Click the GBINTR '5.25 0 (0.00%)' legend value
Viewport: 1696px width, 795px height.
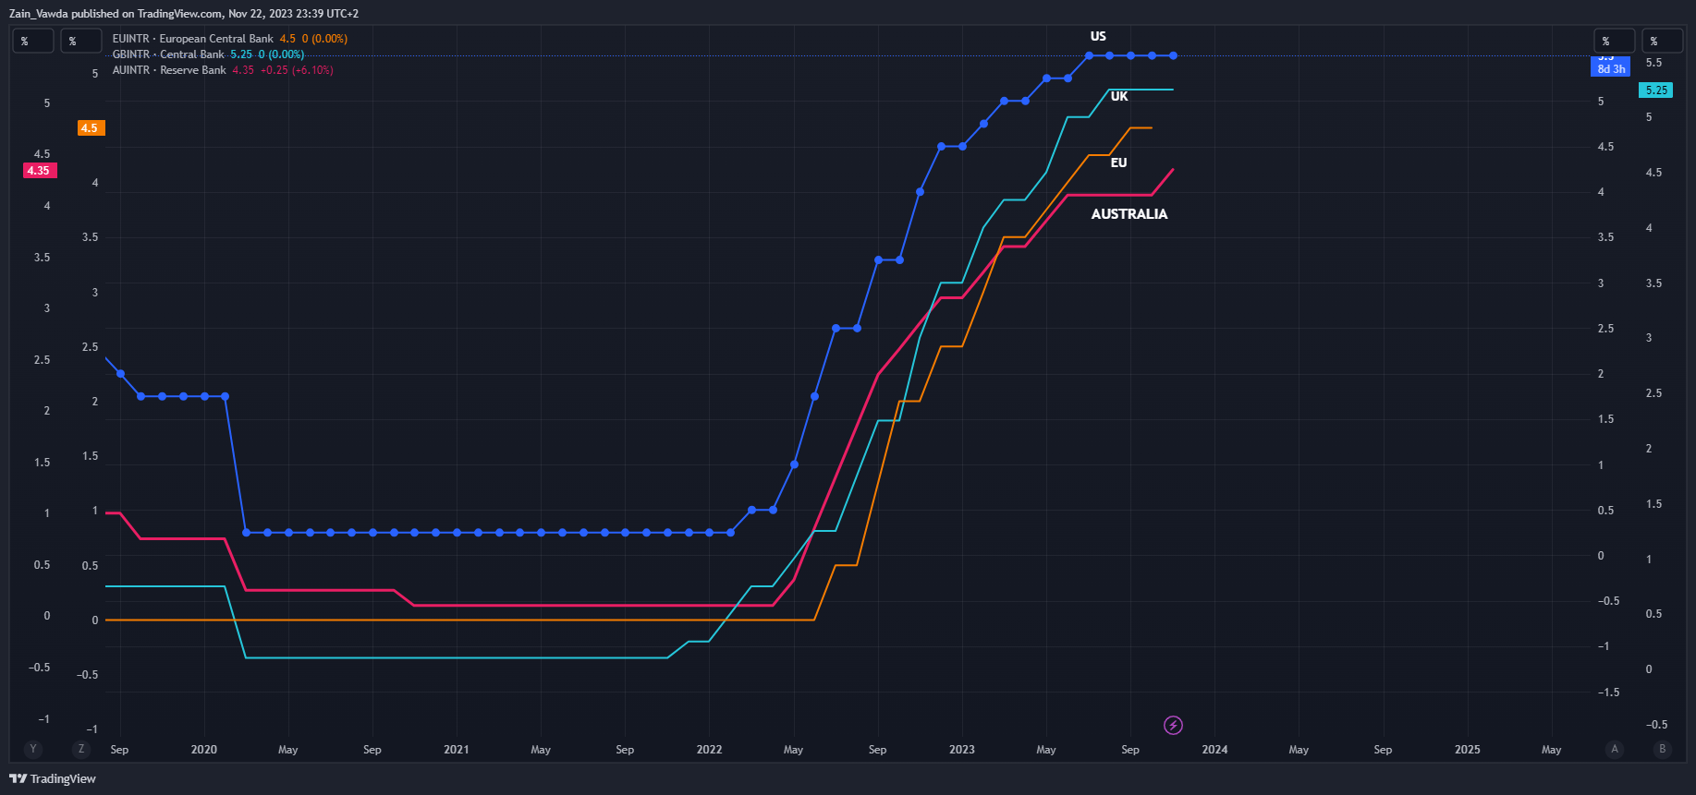267,54
